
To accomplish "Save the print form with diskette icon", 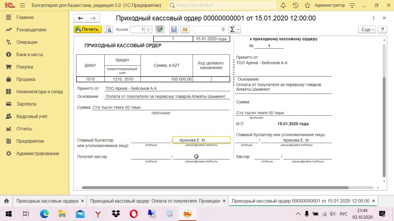I will tap(174, 29).
